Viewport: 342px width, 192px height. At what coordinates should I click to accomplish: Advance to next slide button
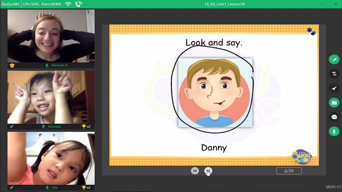pos(208,171)
